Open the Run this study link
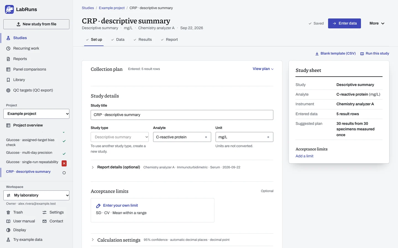Image resolution: width=398 pixels, height=248 pixels. click(375, 53)
